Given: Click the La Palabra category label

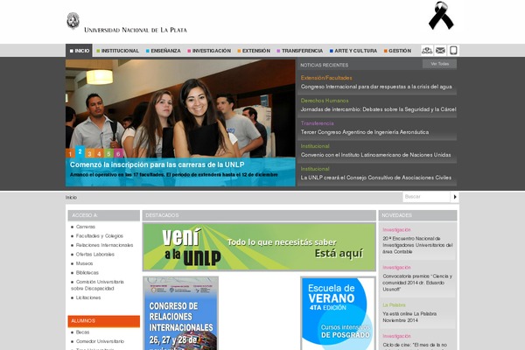Looking at the screenshot, I should (394, 305).
